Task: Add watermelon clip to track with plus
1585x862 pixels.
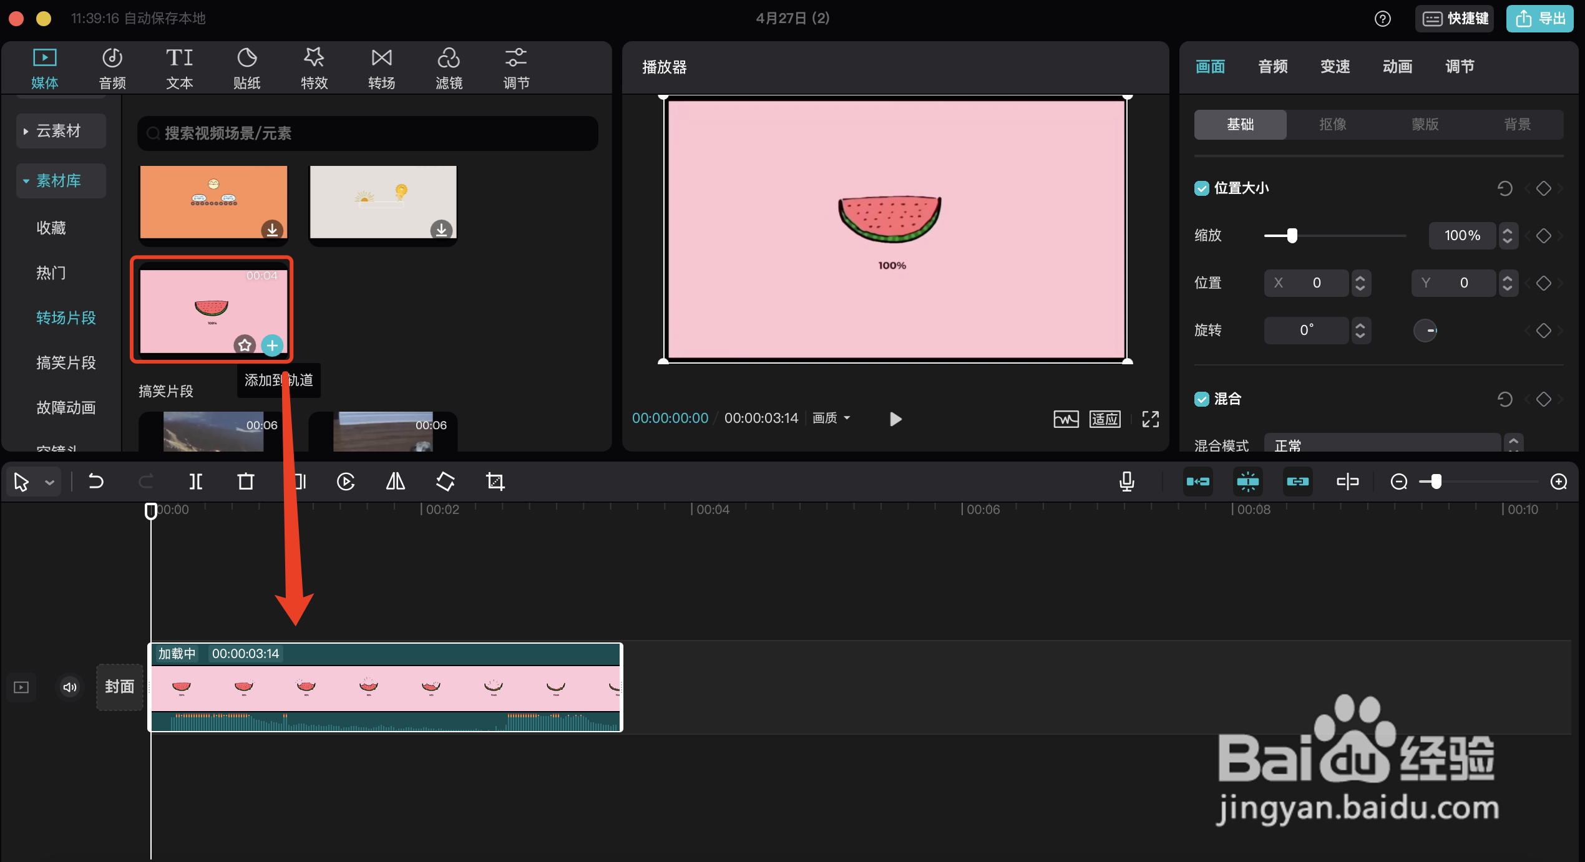Action: point(271,344)
